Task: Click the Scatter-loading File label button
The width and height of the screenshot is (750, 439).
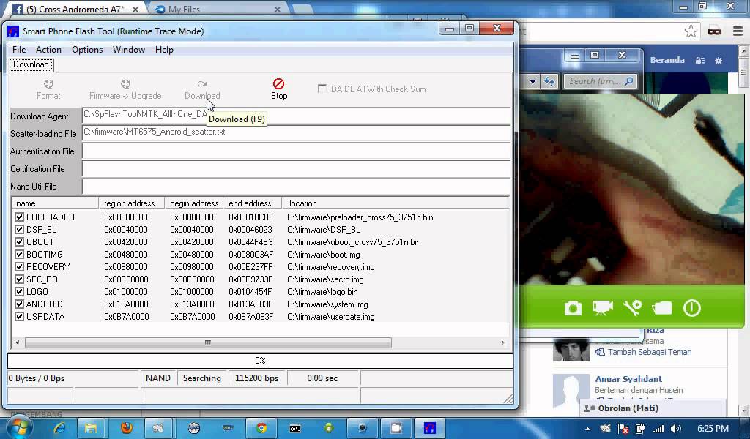Action: pyautogui.click(x=45, y=134)
